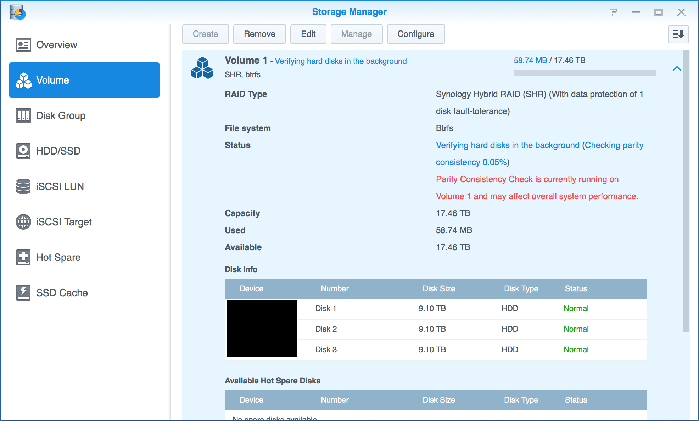
Task: Click HDD type of Disk 3
Action: point(510,350)
